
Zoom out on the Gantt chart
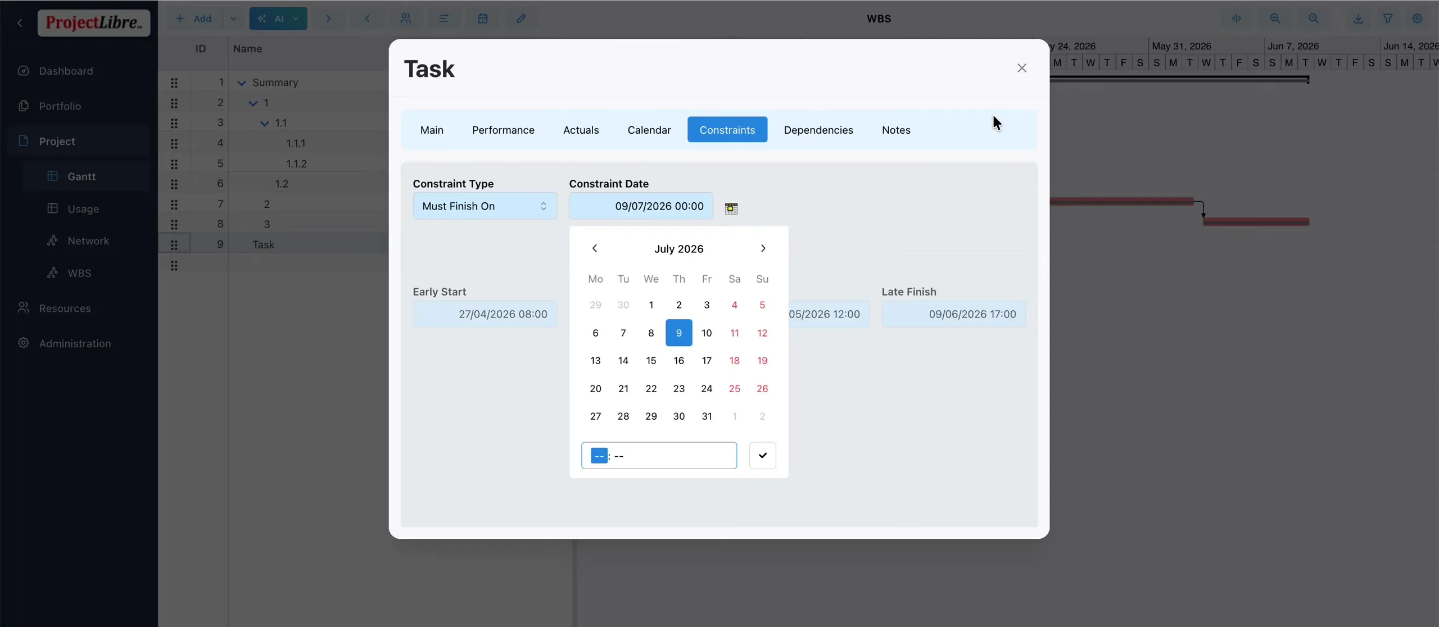[1313, 19]
